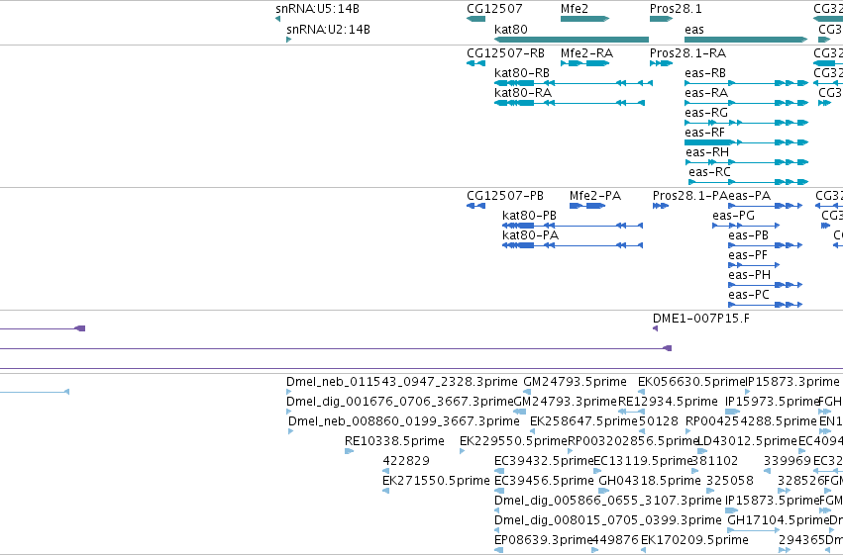Select the eas-RH transcript
843x555 pixels.
tap(747, 162)
